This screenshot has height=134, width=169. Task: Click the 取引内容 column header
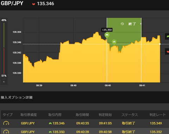coord(55,115)
